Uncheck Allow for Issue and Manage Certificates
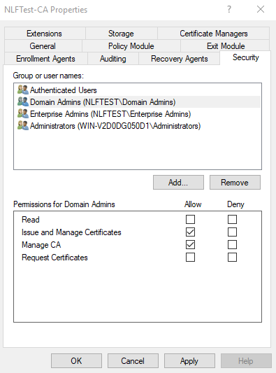This screenshot has width=276, height=373. (x=190, y=232)
